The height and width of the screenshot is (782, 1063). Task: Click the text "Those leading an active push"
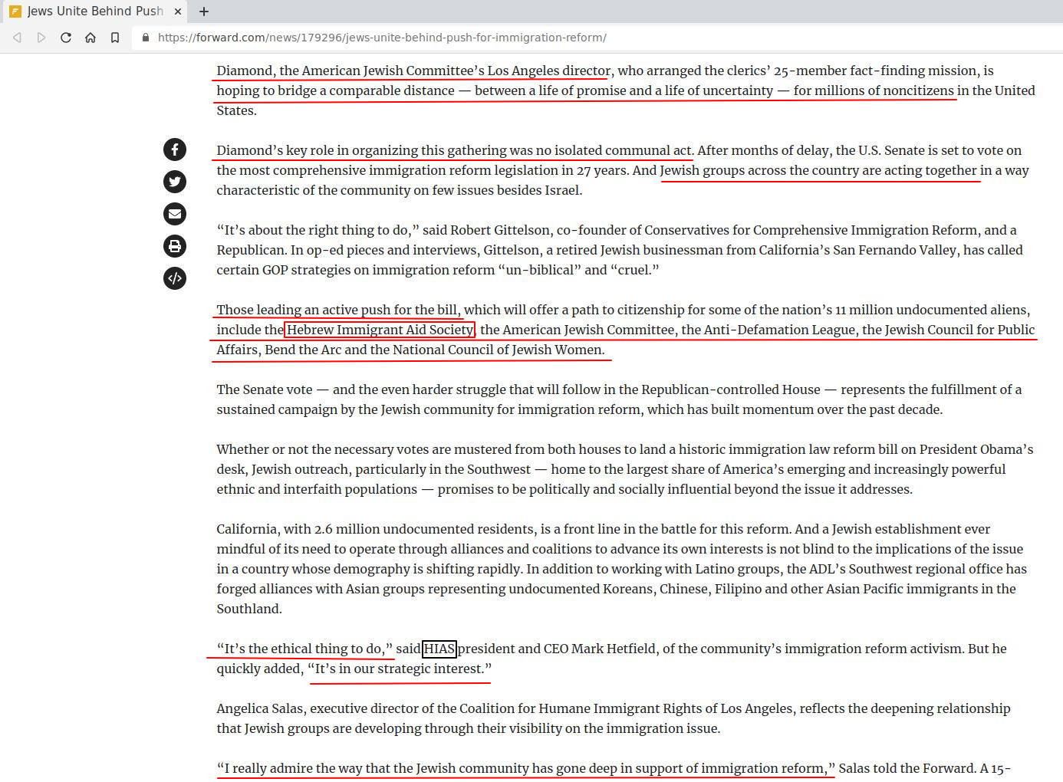click(x=305, y=310)
